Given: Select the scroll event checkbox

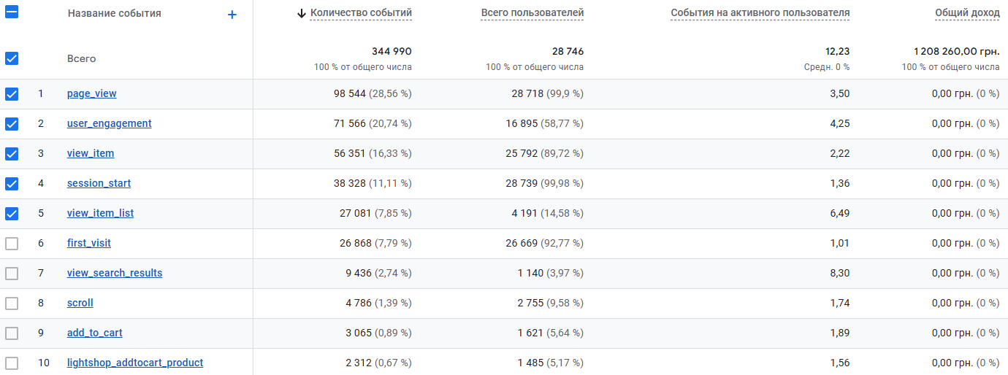Looking at the screenshot, I should (12, 304).
